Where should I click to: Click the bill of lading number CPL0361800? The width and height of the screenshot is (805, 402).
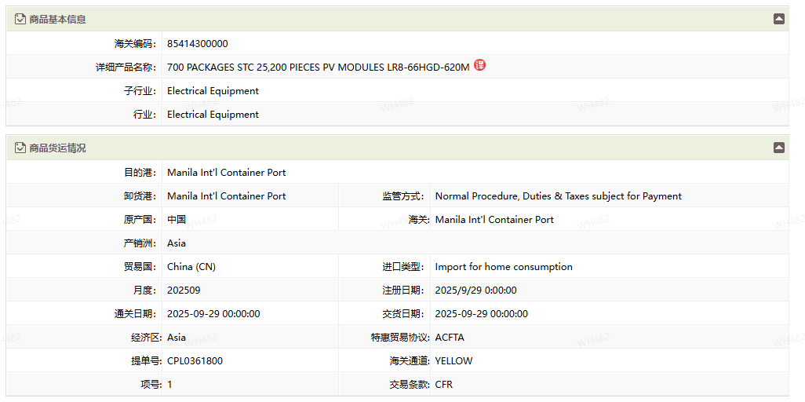(195, 361)
